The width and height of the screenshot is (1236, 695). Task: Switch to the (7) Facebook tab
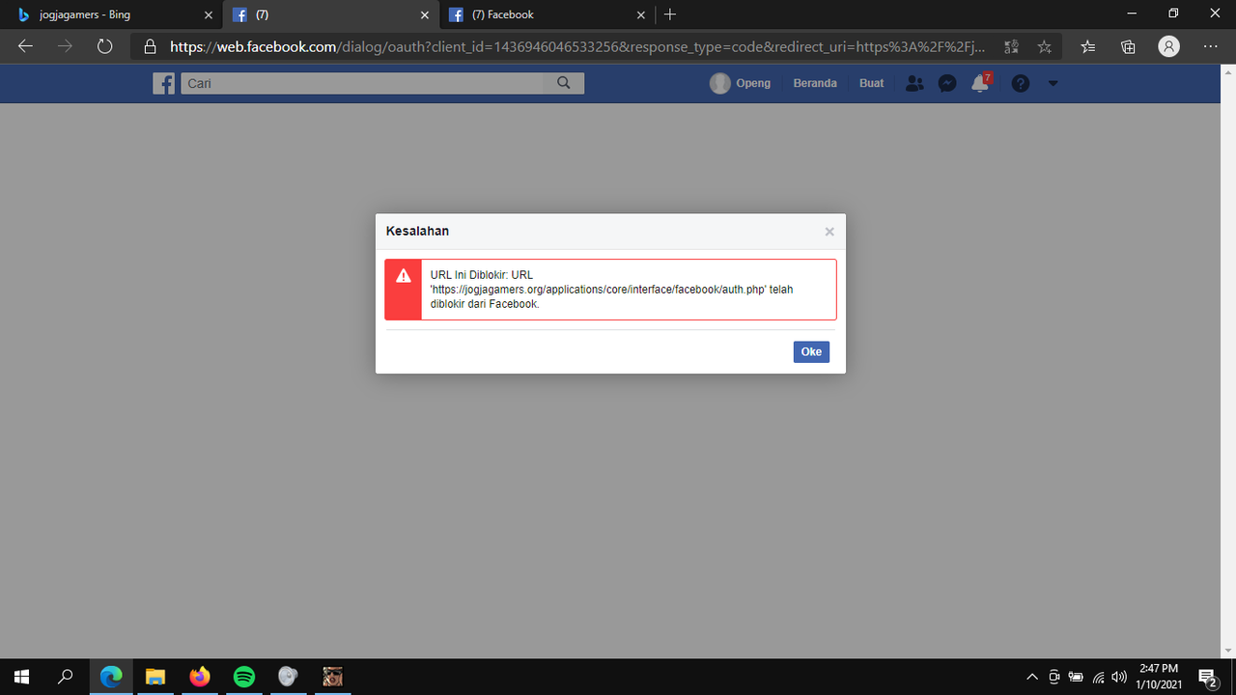[x=547, y=14]
